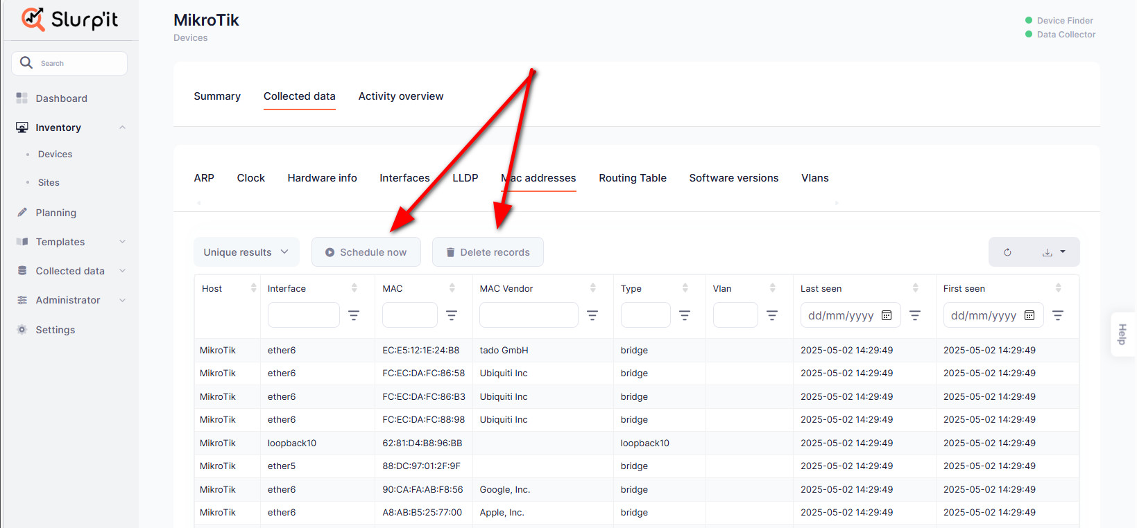Open filter options for Vlan column
The image size is (1137, 528).
[x=772, y=315]
